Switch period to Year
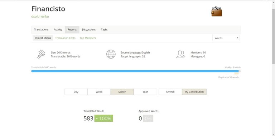This screenshot has width=275, height=136. [x=145, y=92]
